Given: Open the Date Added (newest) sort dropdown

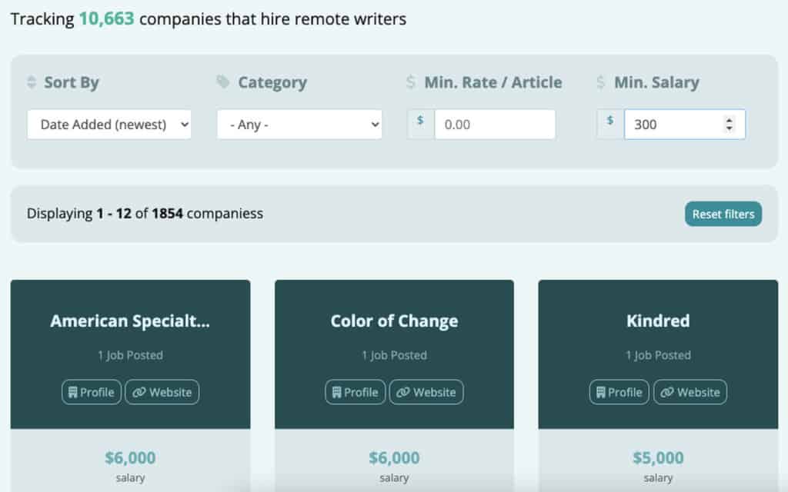Looking at the screenshot, I should (x=109, y=124).
